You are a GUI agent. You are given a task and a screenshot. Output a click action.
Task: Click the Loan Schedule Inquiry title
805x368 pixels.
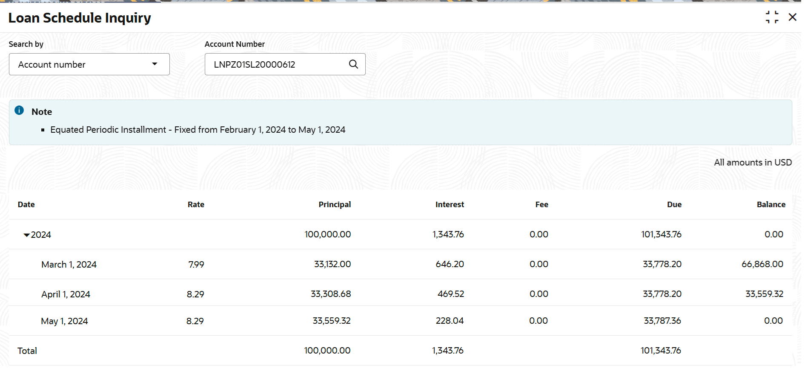pos(80,18)
